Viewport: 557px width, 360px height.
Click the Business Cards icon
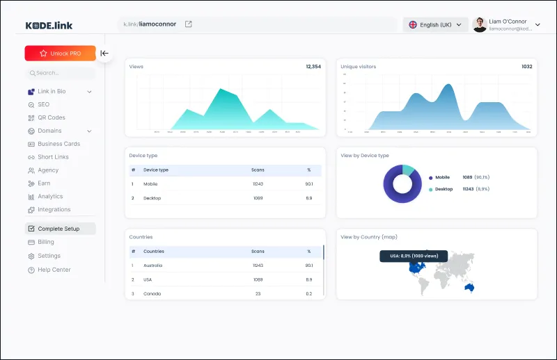point(31,144)
